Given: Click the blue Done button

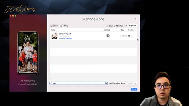Looking at the screenshot, I should [134, 89].
